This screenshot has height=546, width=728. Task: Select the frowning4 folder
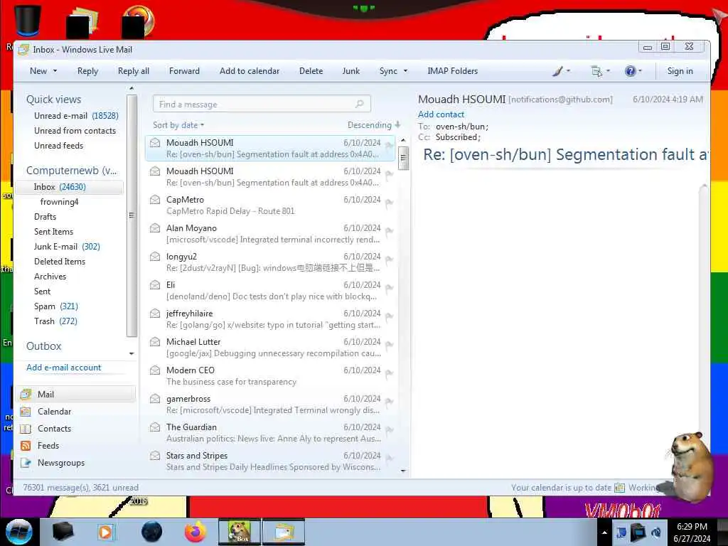[x=60, y=202]
